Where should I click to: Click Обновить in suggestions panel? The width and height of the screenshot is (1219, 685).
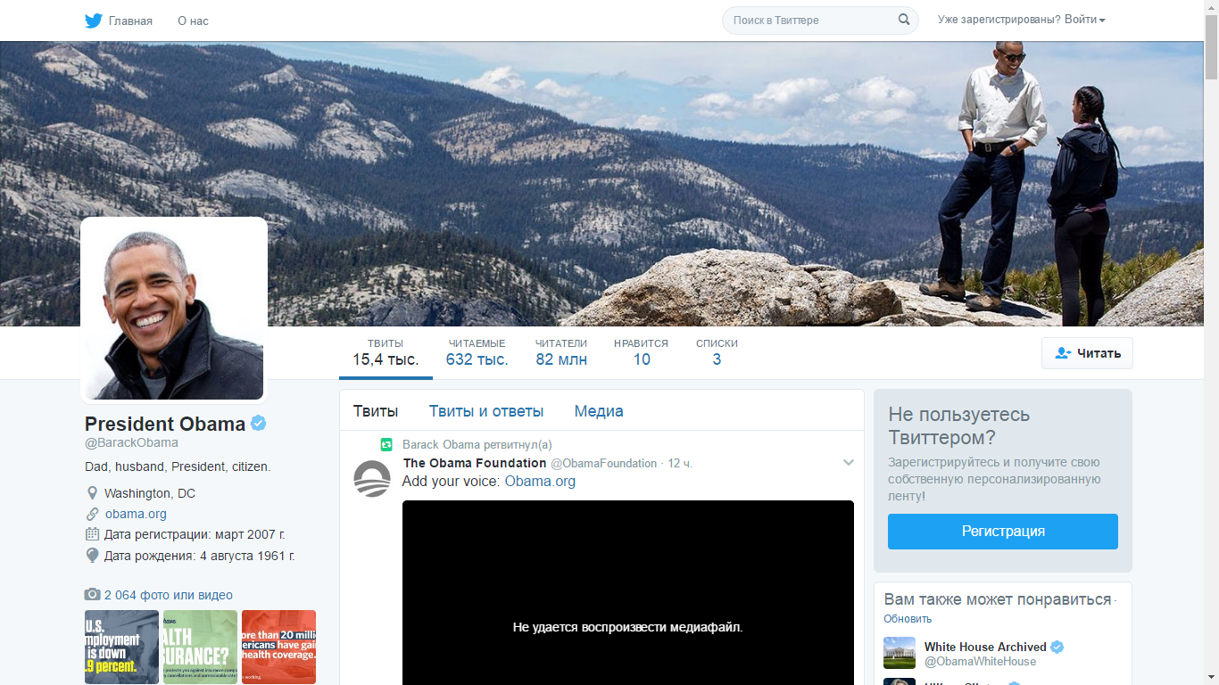click(x=908, y=619)
